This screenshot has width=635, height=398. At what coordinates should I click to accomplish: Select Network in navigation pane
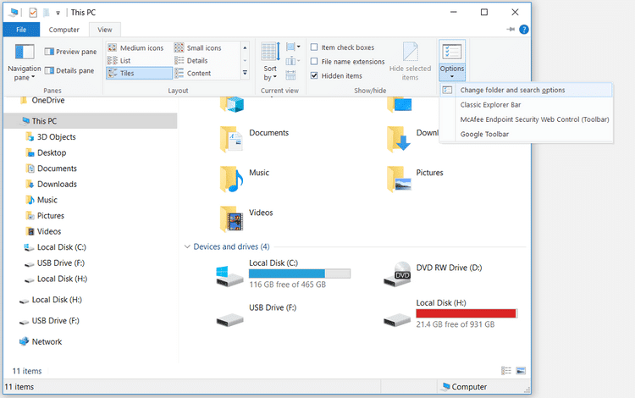click(x=47, y=342)
